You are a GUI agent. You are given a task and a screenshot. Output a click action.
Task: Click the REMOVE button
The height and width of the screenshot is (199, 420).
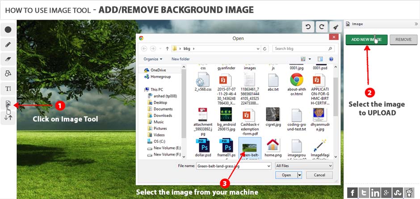pyautogui.click(x=403, y=39)
